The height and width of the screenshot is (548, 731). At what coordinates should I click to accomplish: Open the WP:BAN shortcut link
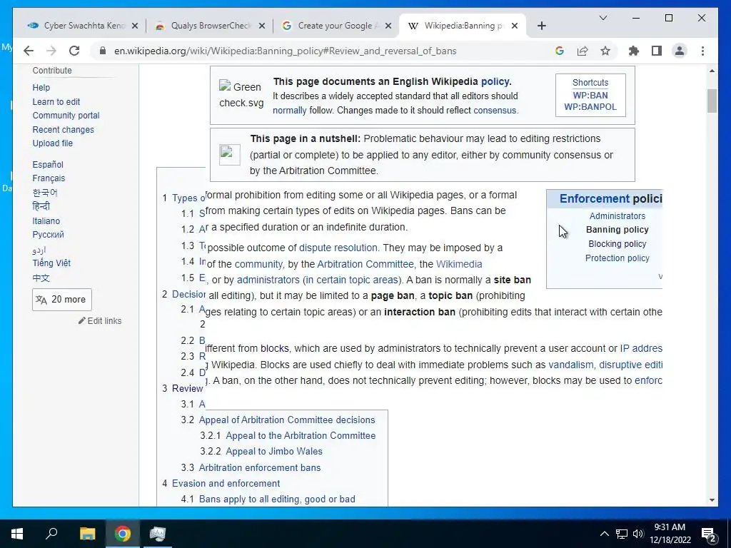pos(590,95)
